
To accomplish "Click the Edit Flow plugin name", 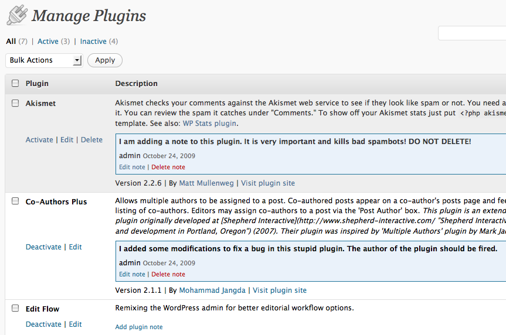I will point(42,309).
